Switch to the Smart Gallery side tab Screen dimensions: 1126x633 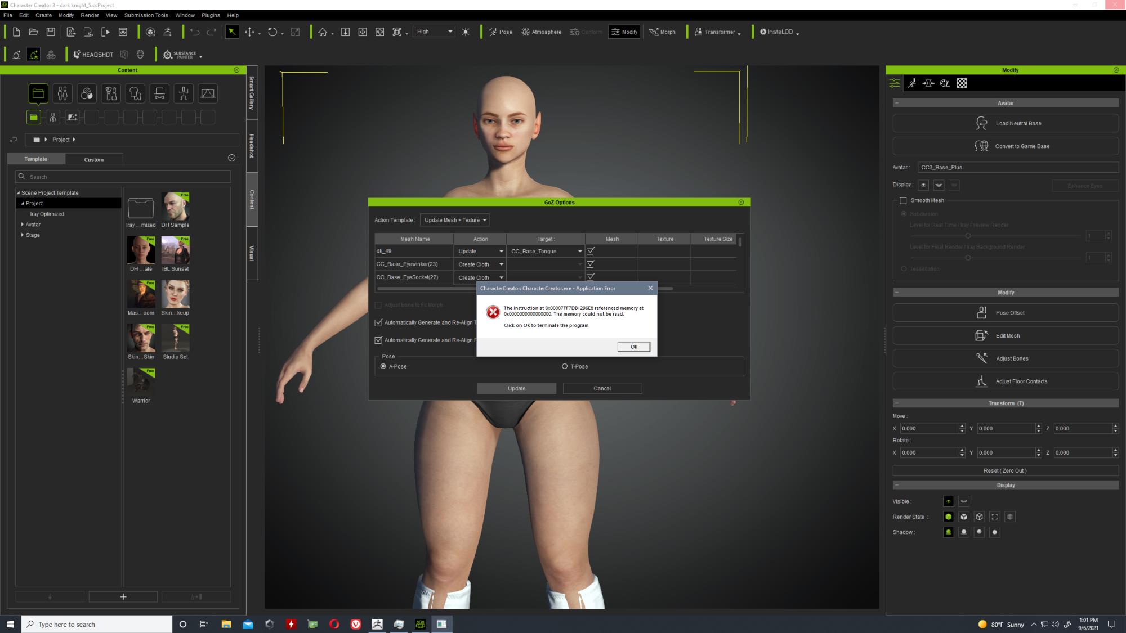point(252,92)
